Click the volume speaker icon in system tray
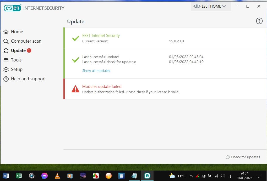 (x=222, y=176)
